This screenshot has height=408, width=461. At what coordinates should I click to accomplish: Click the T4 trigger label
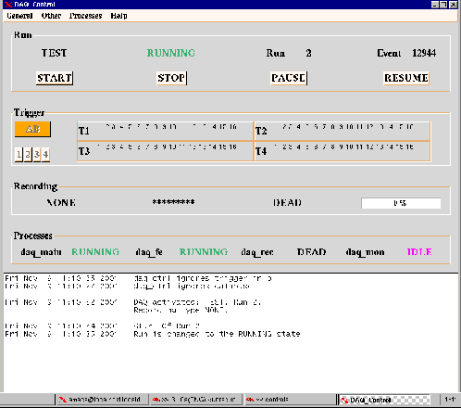261,151
